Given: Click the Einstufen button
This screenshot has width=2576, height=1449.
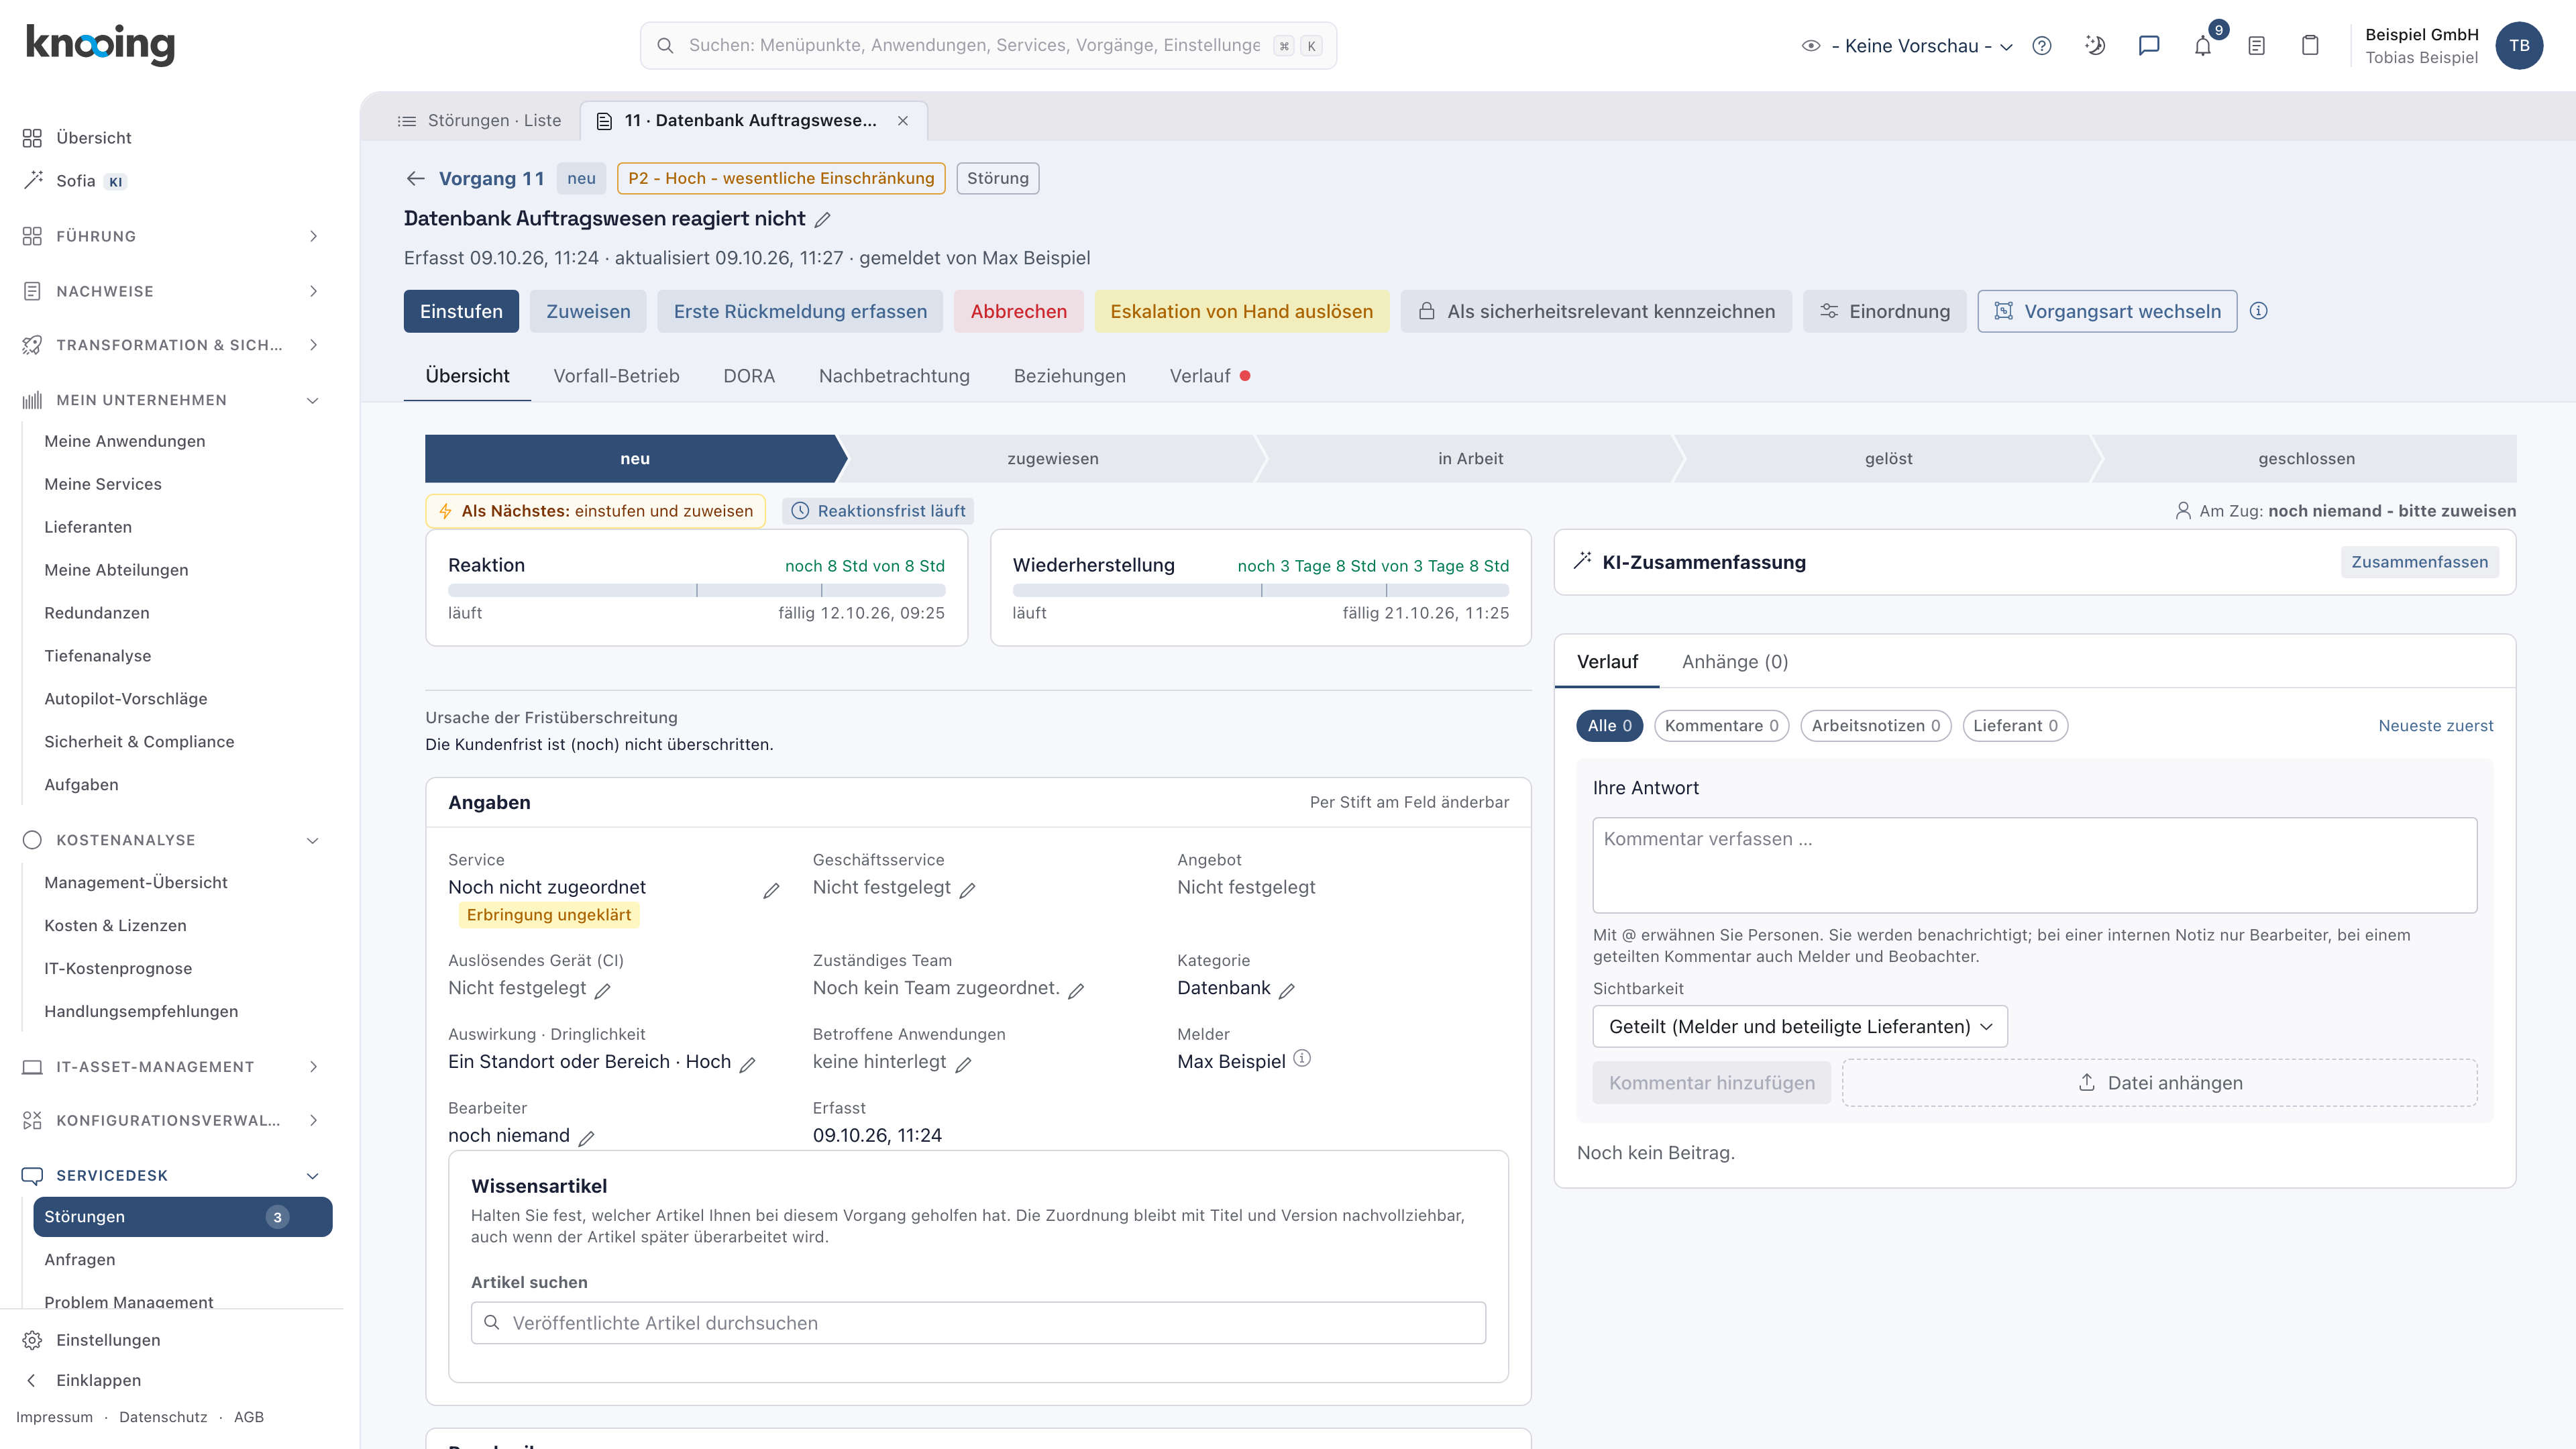Looking at the screenshot, I should click(461, 311).
